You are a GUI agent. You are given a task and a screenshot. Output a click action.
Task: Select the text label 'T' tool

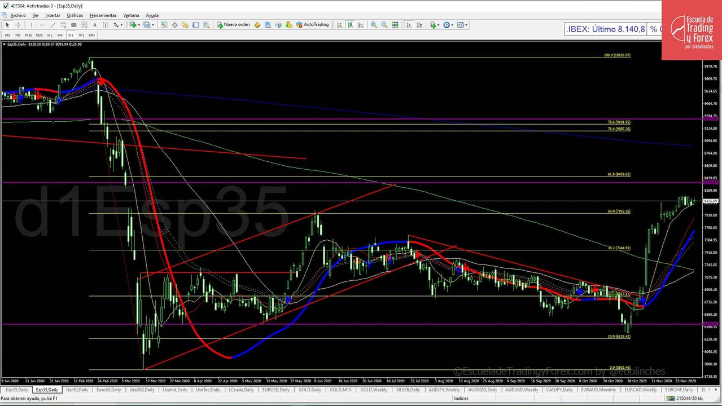click(x=106, y=25)
